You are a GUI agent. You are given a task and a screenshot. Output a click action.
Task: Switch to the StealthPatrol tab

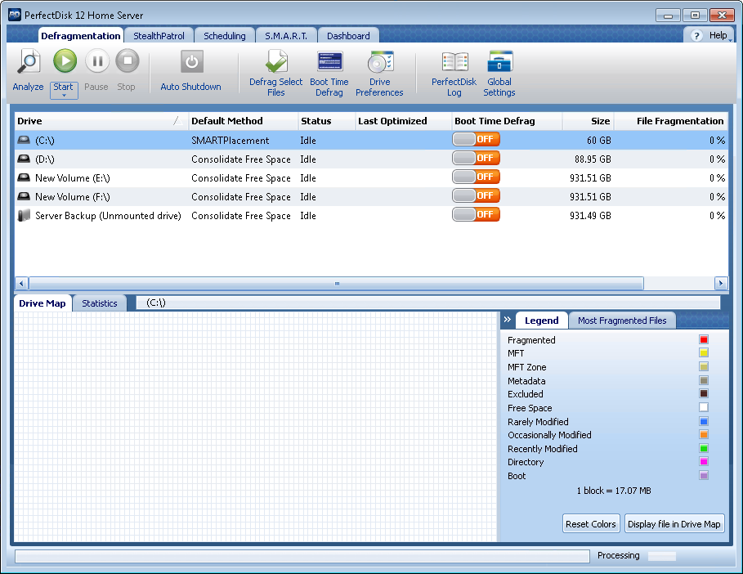tap(159, 35)
